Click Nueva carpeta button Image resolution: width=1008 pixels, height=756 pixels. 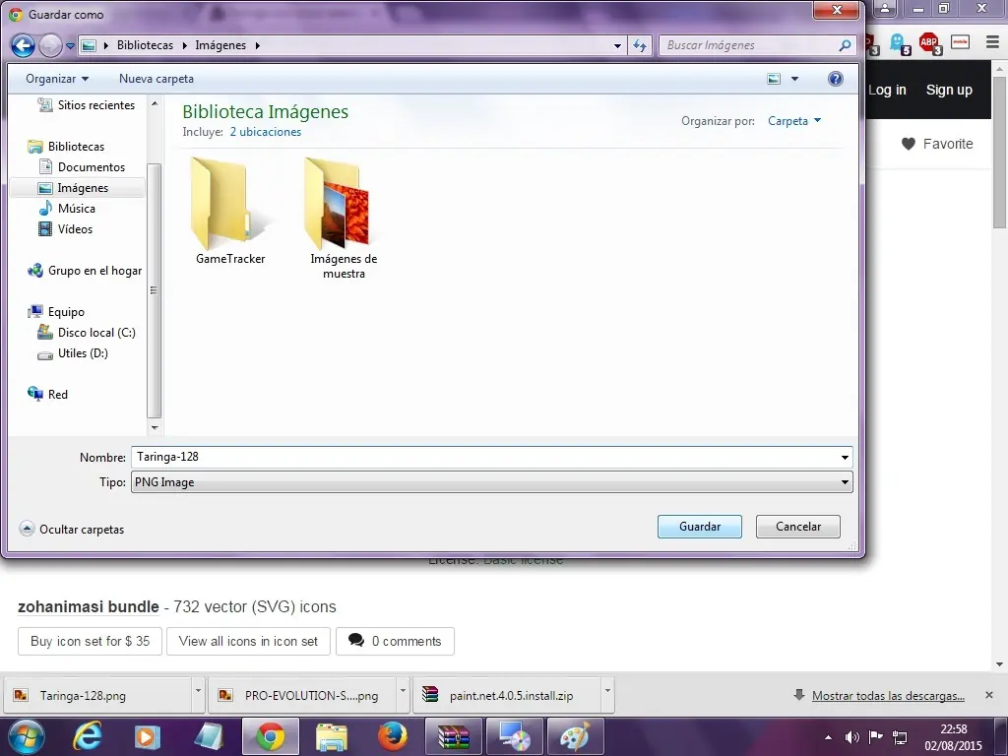157,79
